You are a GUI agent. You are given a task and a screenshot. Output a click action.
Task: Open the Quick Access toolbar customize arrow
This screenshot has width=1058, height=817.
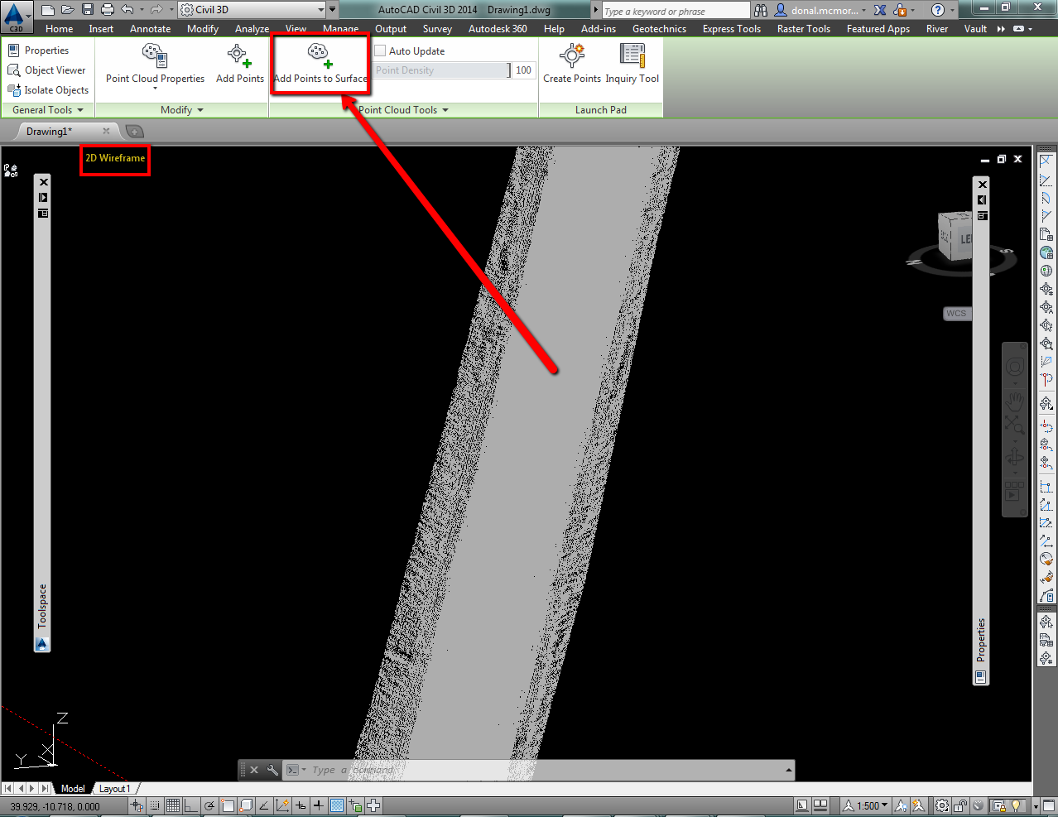pos(333,10)
